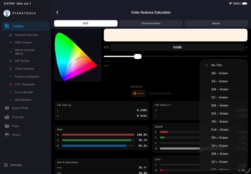
Task: Click the CIE chromaticity diagram
Action: coord(78,55)
